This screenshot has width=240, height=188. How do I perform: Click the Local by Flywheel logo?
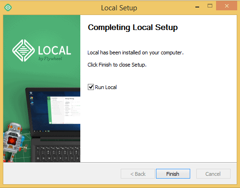click(42, 51)
